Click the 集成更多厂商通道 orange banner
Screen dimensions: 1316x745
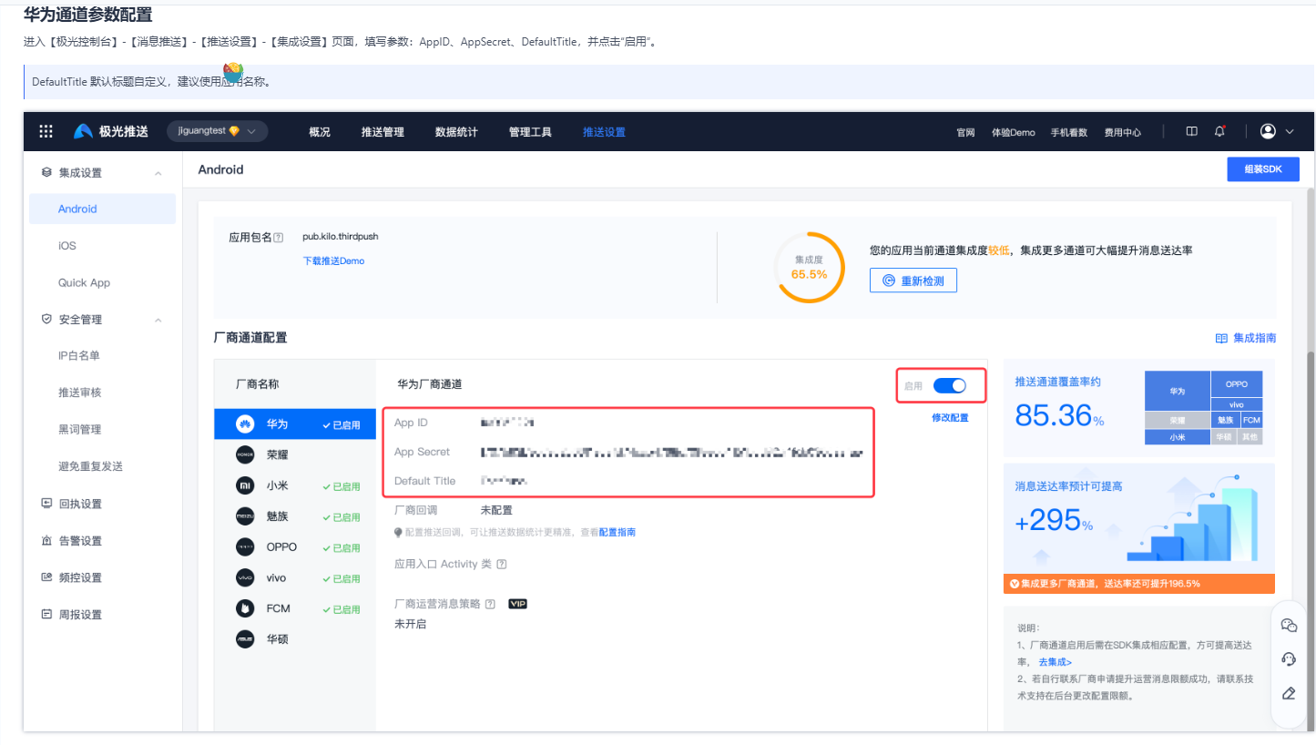[x=1139, y=584]
